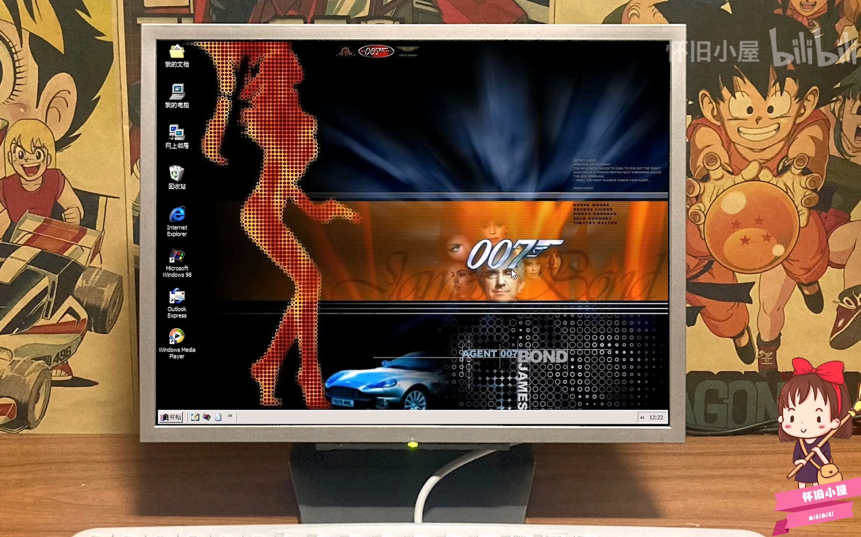Expand quick launch overflow chevron
The height and width of the screenshot is (537, 861).
pos(230,416)
